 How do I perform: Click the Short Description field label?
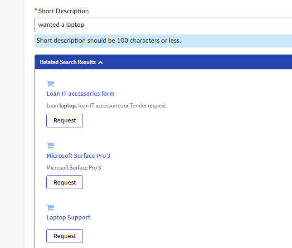tap(63, 11)
